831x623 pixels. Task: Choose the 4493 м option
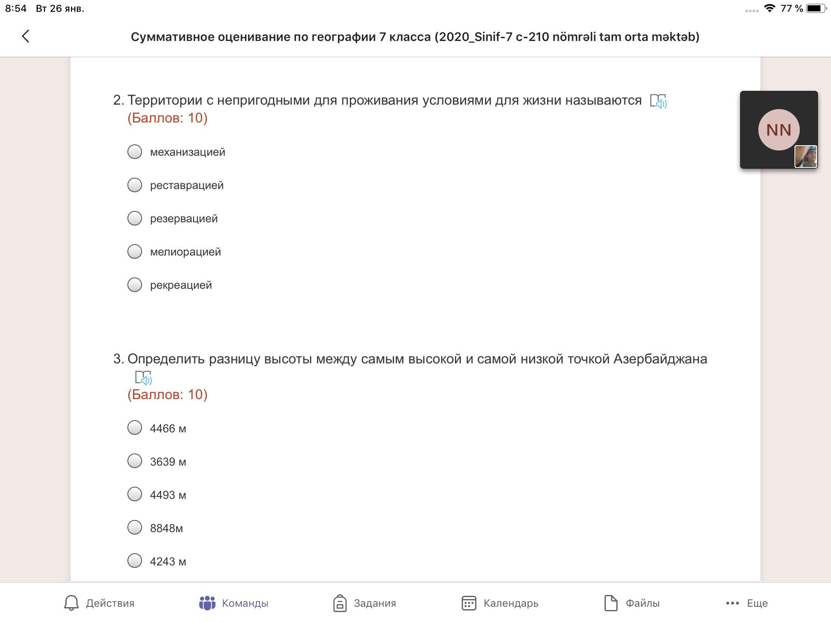135,494
